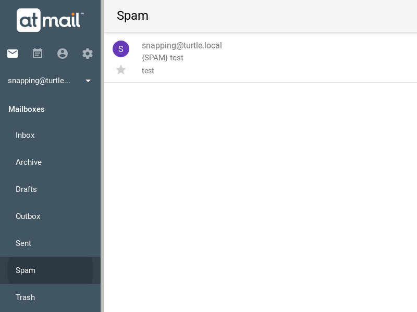The width and height of the screenshot is (417, 312).
Task: Click the atmail logo
Action: click(50, 20)
